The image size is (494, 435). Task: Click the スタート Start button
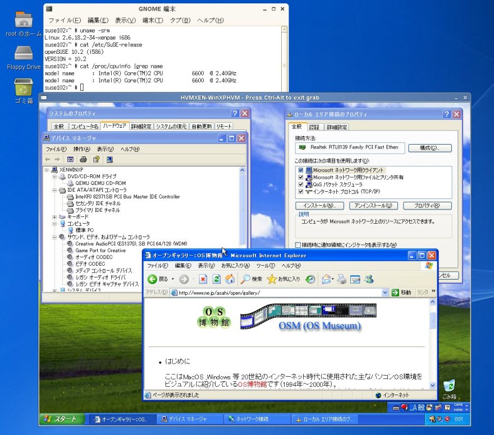[x=62, y=419]
